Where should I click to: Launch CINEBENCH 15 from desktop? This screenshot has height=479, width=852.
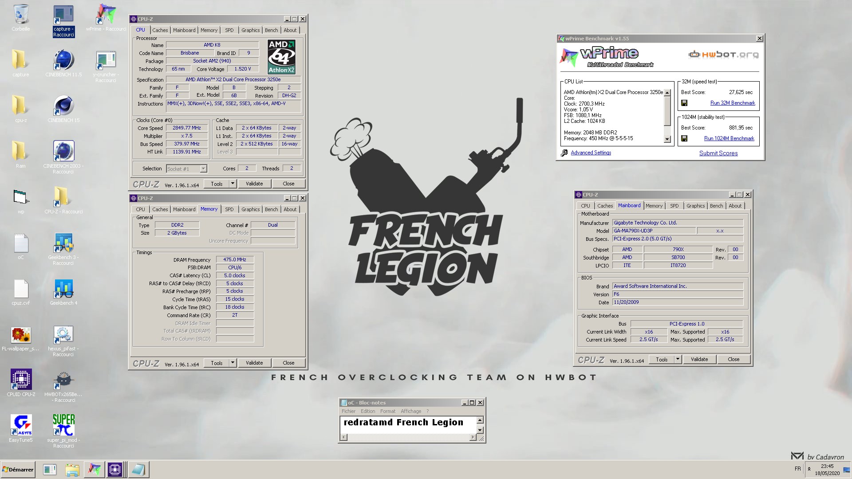(x=63, y=110)
